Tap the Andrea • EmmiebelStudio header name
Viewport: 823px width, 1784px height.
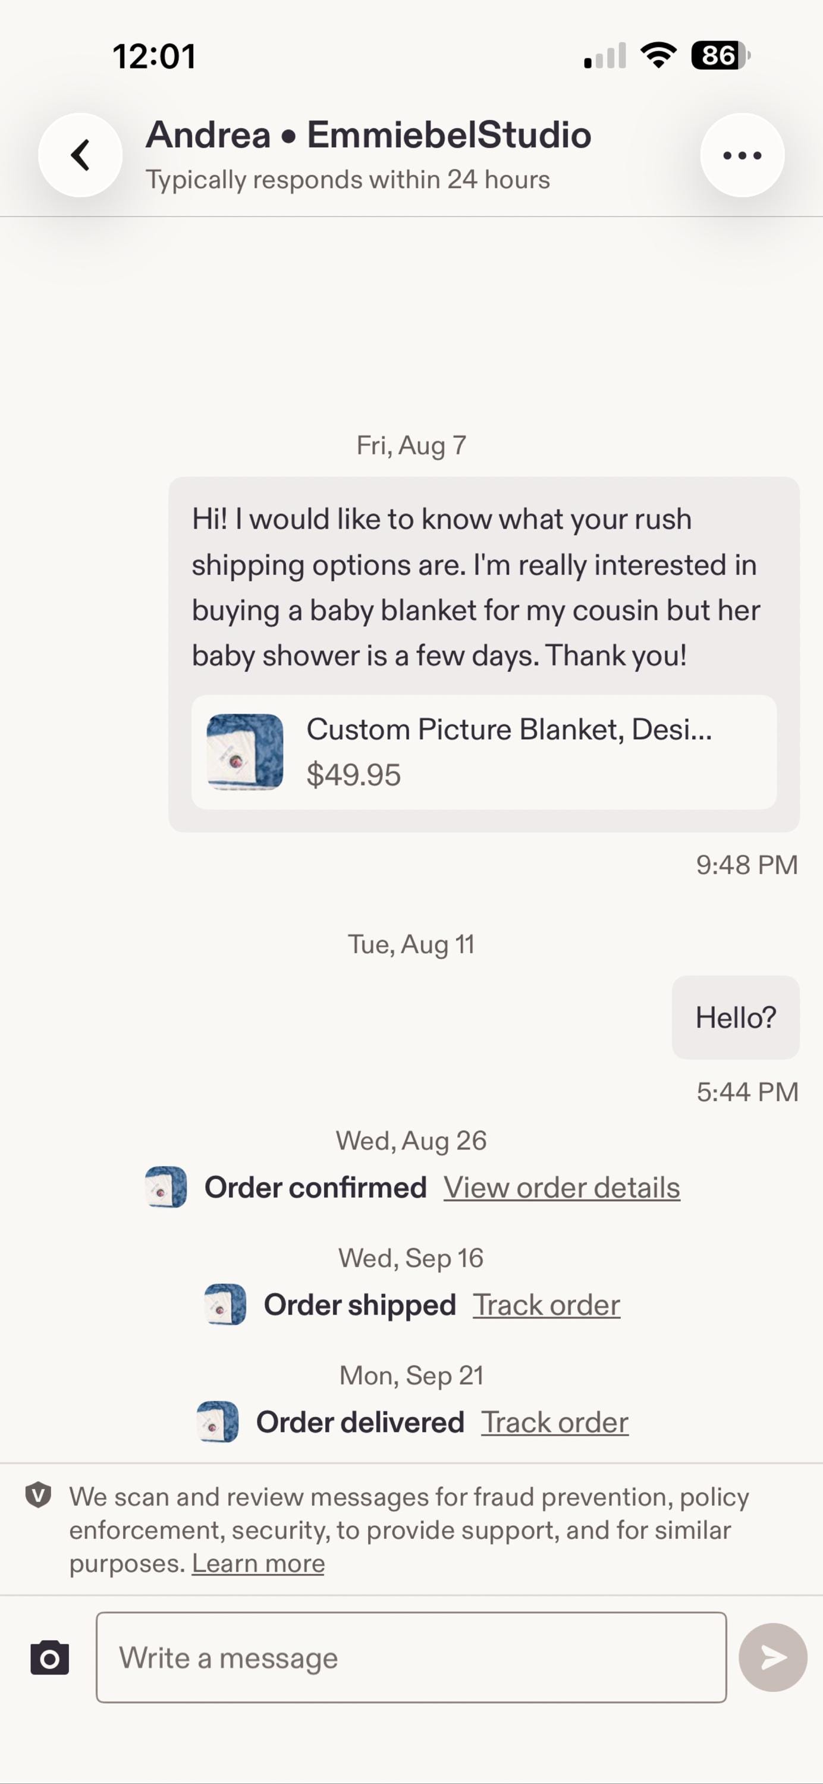point(369,134)
